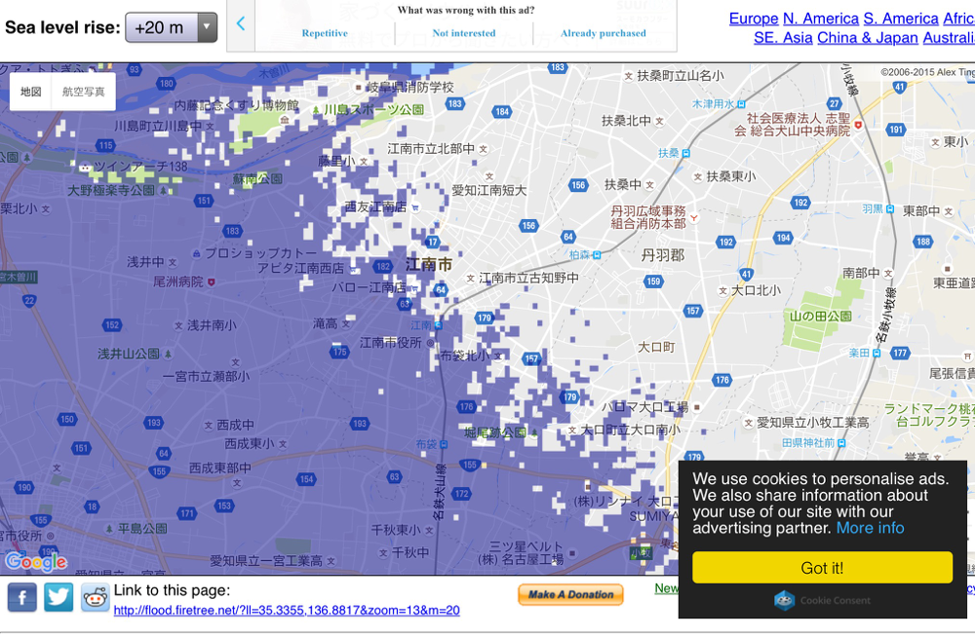The image size is (975, 638).
Task: Click the ad feedback back arrow
Action: click(x=241, y=23)
